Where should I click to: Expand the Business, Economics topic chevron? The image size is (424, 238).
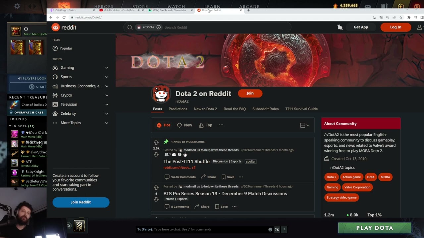pos(107,86)
